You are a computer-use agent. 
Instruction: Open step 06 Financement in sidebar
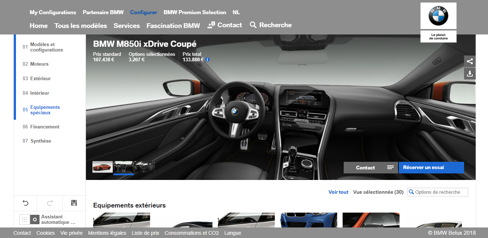[45, 127]
